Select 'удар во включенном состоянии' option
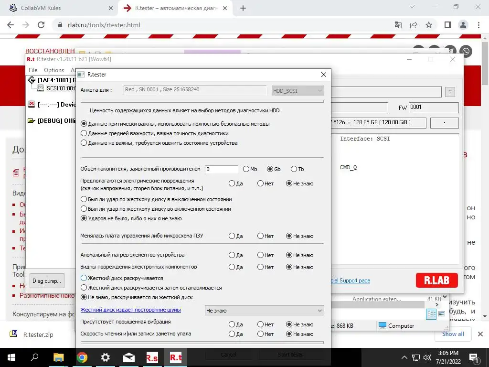This screenshot has height=367, width=489. click(x=84, y=209)
